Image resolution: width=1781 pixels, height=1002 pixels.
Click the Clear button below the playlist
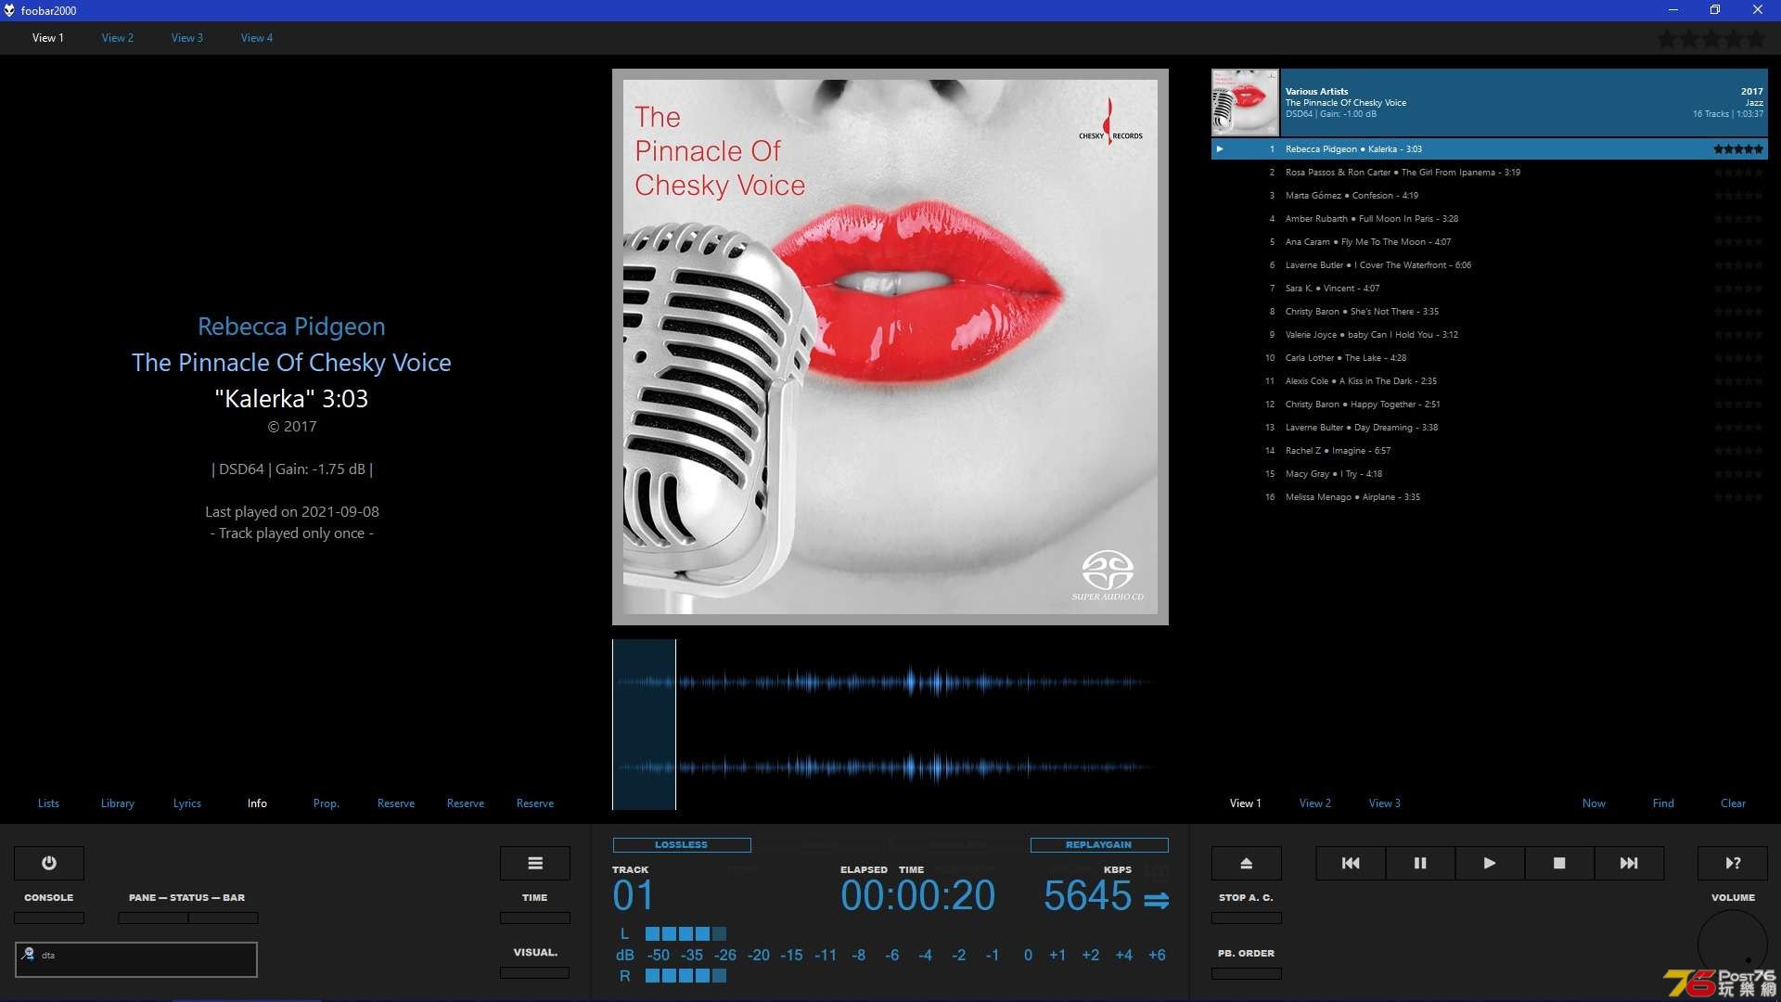point(1733,803)
